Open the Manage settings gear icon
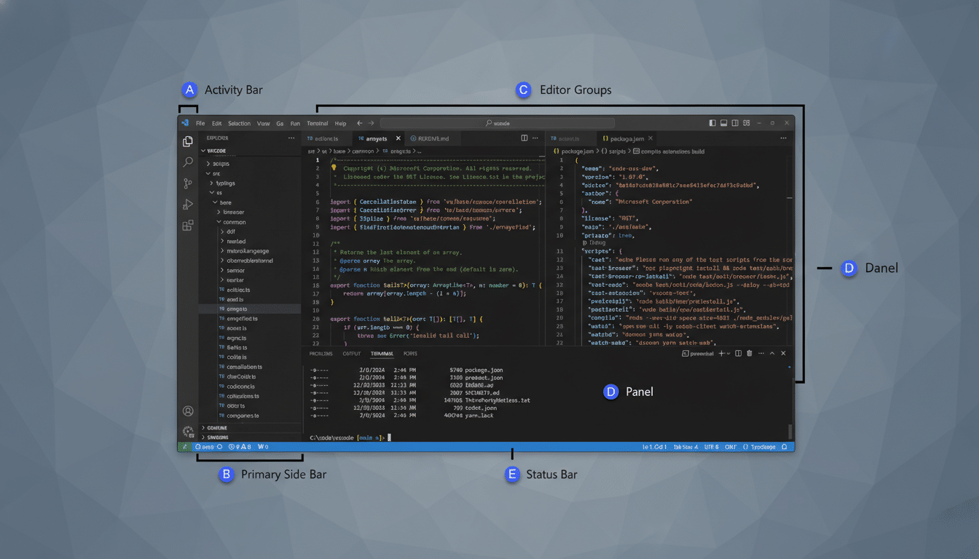The width and height of the screenshot is (979, 559). pos(188,430)
